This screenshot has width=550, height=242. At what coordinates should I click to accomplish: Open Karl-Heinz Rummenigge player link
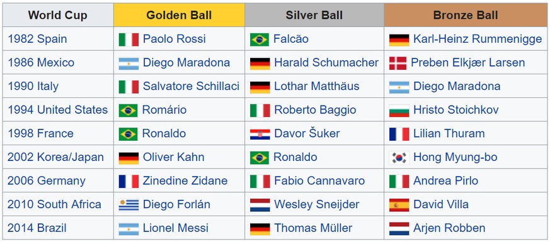tap(478, 39)
